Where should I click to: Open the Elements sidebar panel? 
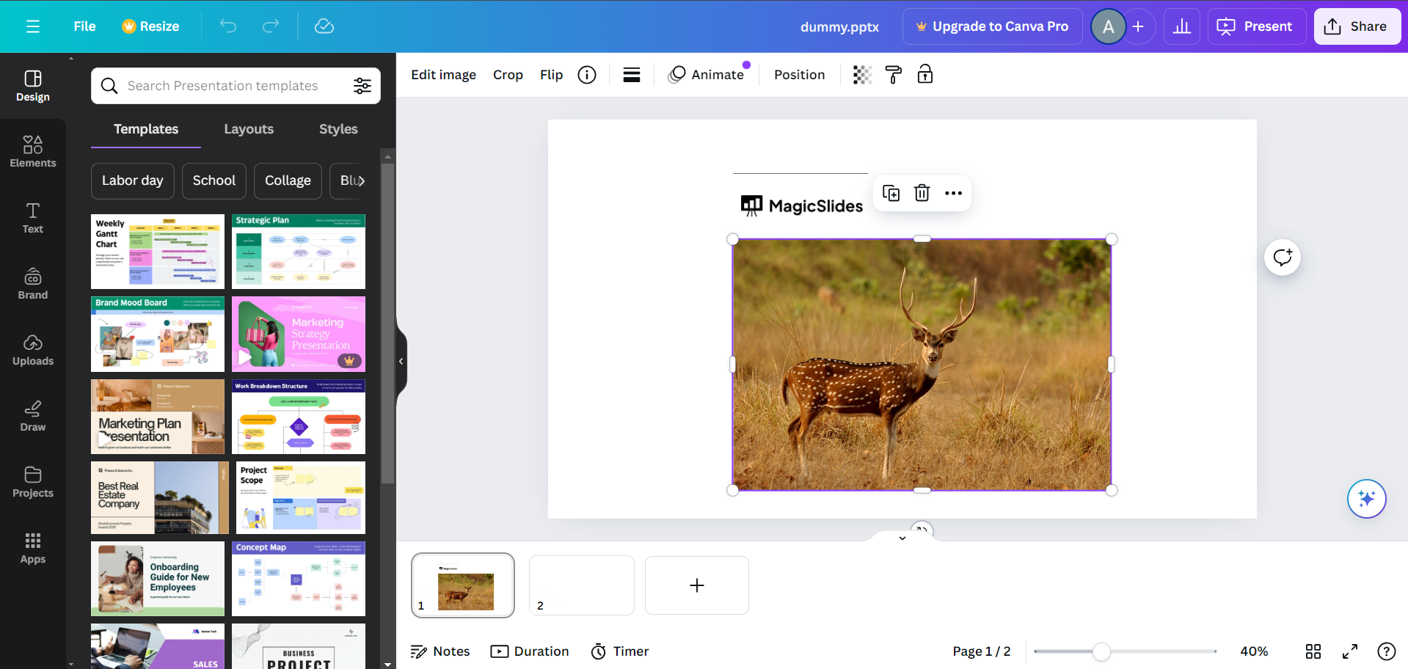click(x=33, y=152)
